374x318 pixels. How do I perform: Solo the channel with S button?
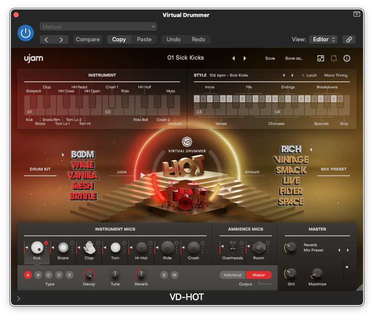[x=164, y=275]
